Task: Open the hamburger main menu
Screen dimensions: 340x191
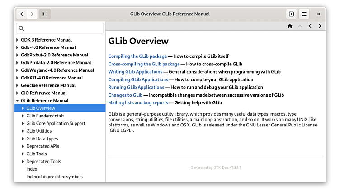Action: pyautogui.click(x=304, y=14)
